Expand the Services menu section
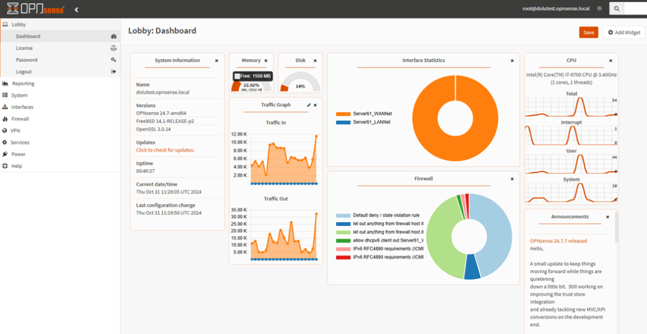 pos(60,142)
